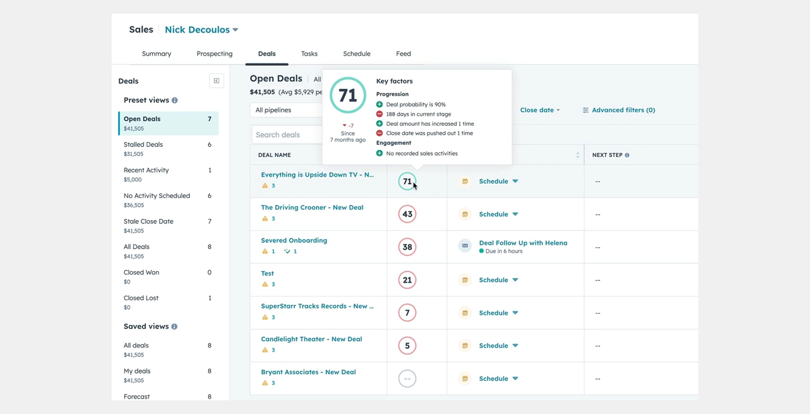The image size is (810, 414).
Task: Click the Search deals input field
Action: (x=291, y=135)
